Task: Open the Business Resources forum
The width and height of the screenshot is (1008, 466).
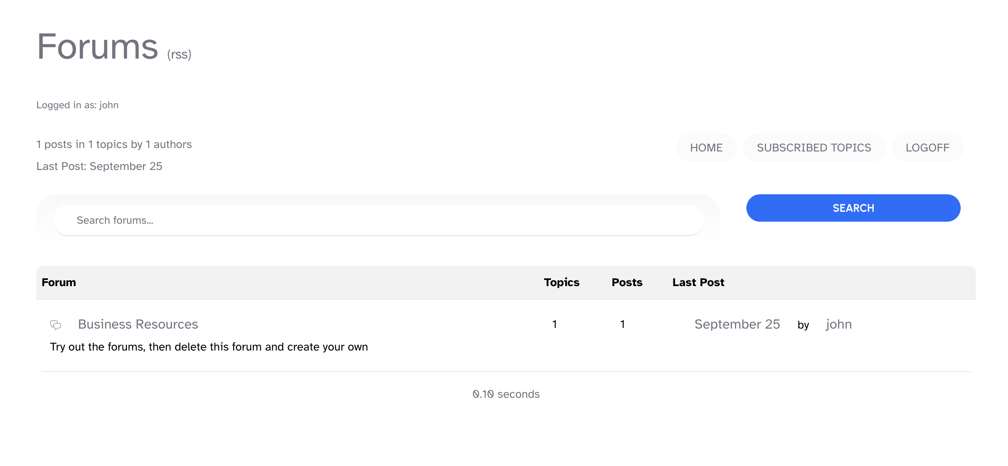Action: point(138,324)
